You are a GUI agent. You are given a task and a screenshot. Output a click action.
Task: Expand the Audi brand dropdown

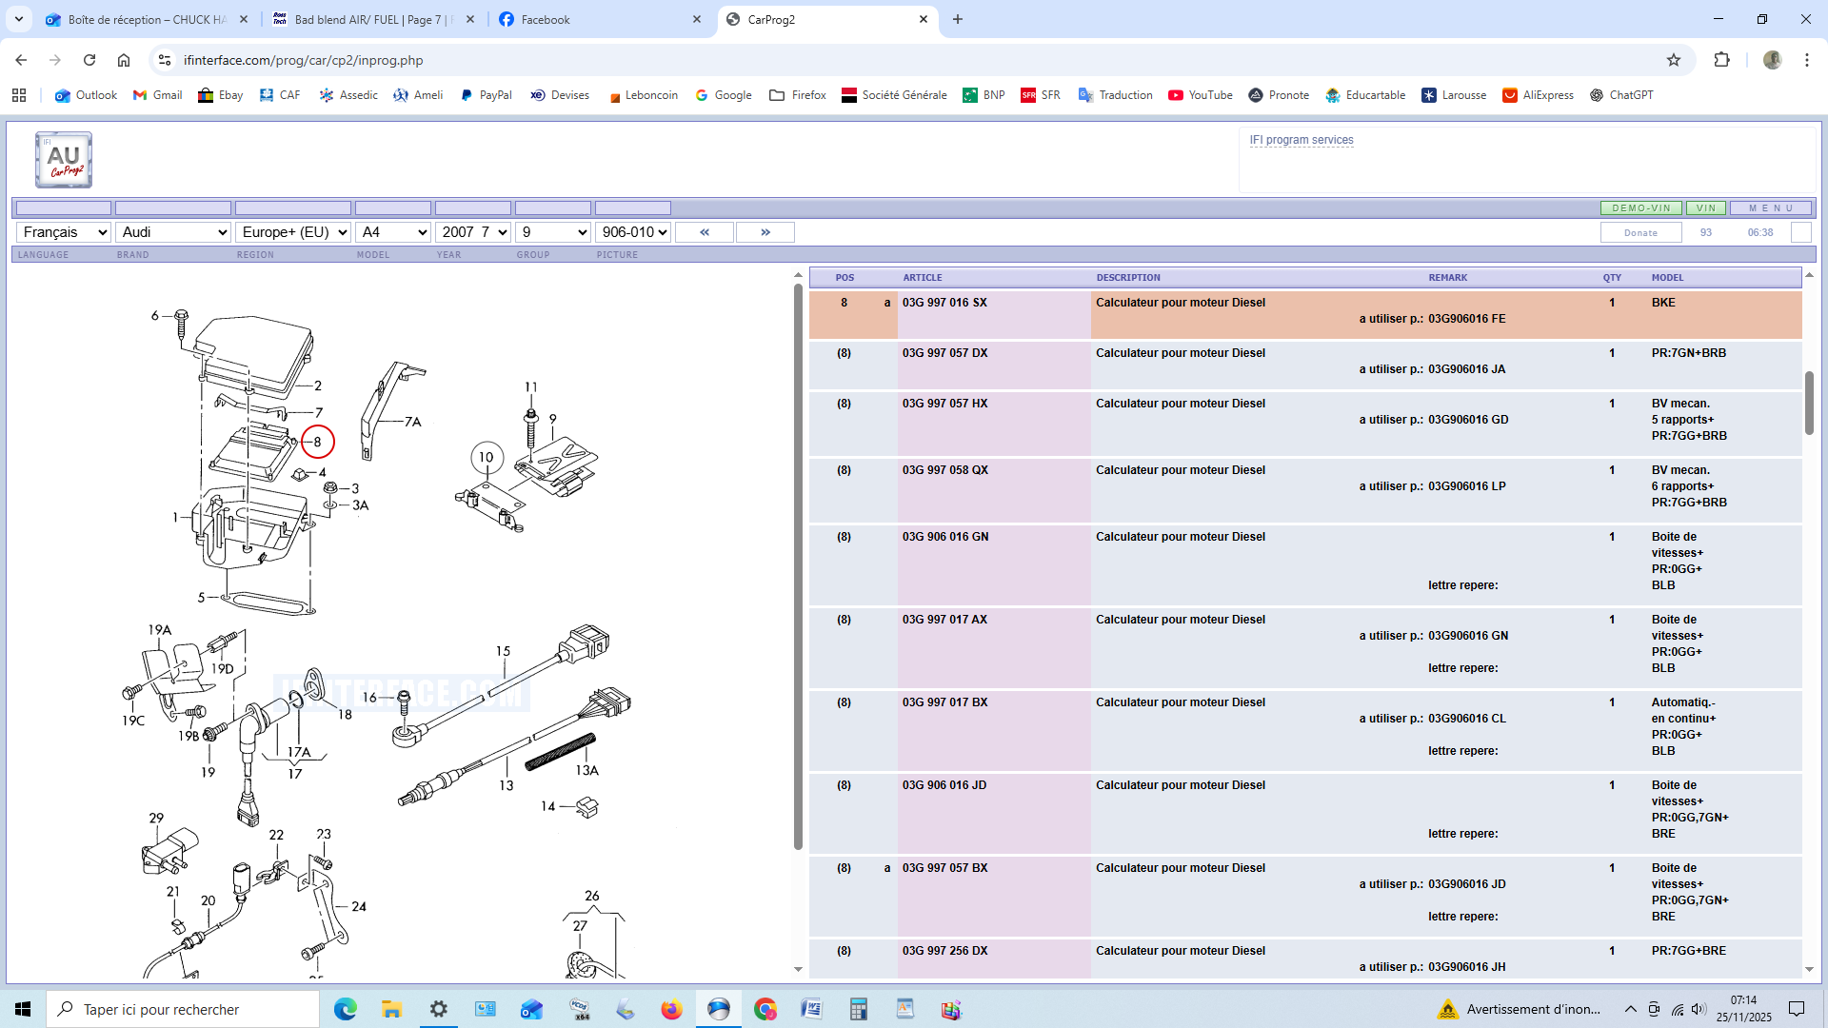tap(173, 232)
